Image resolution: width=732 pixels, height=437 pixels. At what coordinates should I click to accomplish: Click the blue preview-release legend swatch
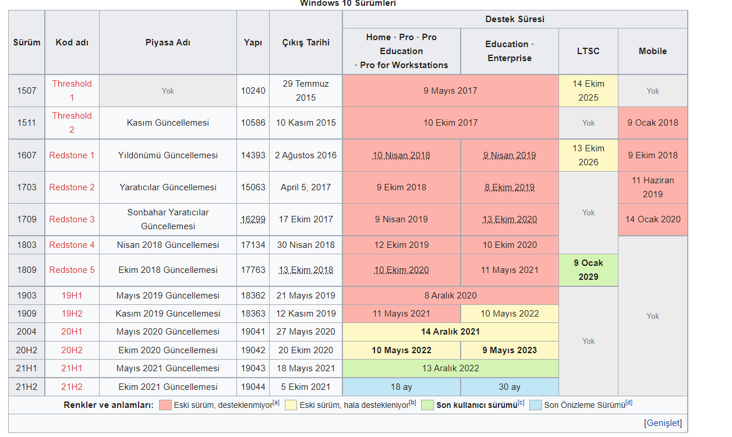tap(536, 405)
